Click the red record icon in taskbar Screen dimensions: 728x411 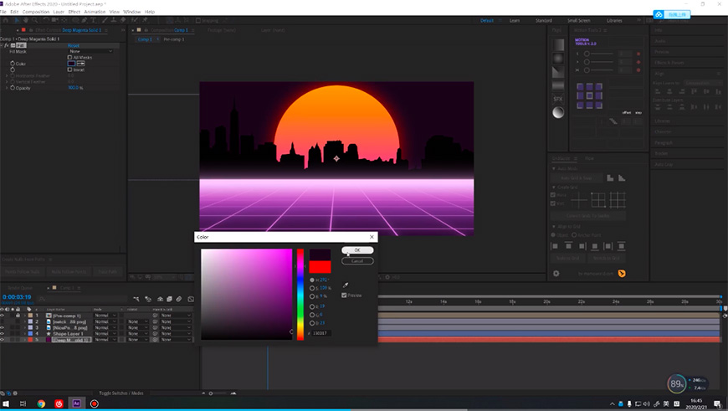(x=95, y=403)
